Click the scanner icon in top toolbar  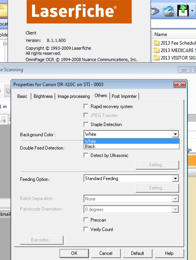pos(155,11)
